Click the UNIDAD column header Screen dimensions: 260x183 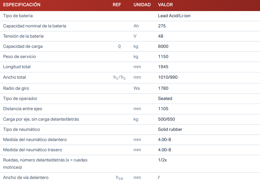pyautogui.click(x=142, y=5)
